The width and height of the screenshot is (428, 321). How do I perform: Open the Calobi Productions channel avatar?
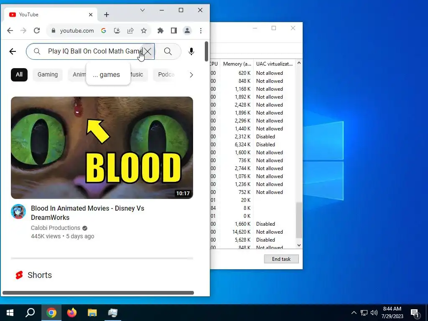(x=18, y=211)
